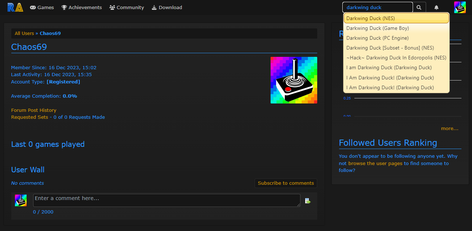Screen dimensions: 472x231
Task: Choose Darkwing Duck [Subset - Bonus] (NES)
Action: (396, 48)
